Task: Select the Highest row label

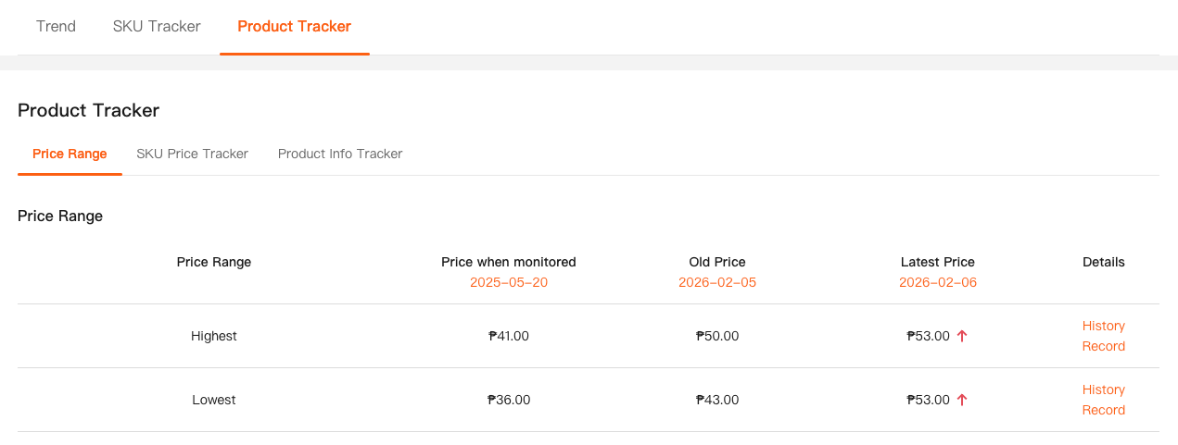Action: (214, 336)
